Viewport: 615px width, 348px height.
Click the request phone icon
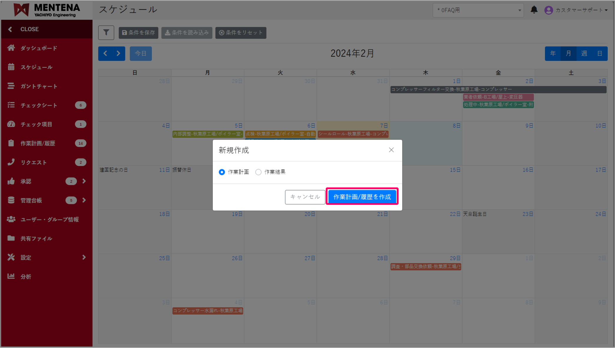click(x=11, y=162)
